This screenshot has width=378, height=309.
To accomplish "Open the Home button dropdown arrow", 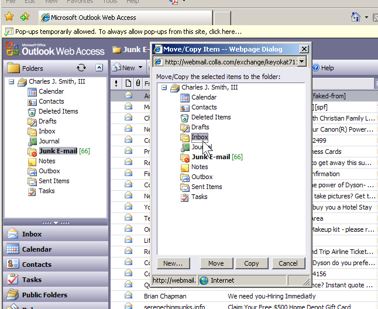I will (366, 17).
